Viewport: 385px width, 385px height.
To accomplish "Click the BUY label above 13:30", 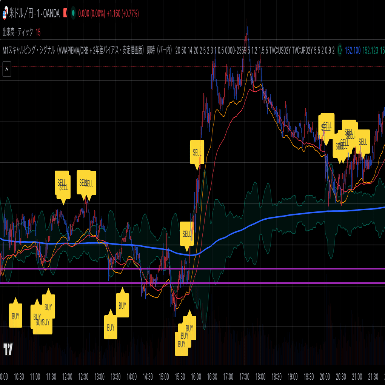I will 111,327.
